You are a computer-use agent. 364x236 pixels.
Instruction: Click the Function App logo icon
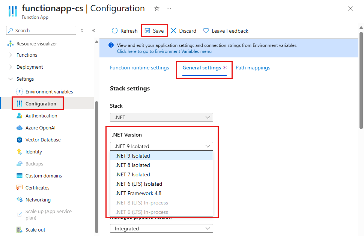(x=12, y=11)
